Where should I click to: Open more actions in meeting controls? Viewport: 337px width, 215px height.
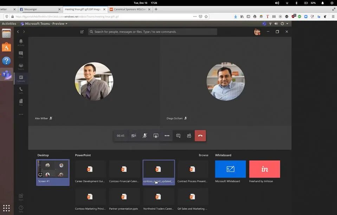click(x=167, y=136)
